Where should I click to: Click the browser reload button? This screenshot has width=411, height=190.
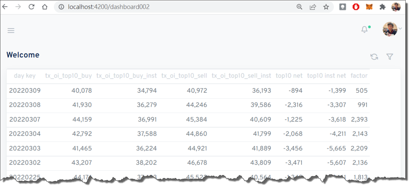tap(31, 7)
